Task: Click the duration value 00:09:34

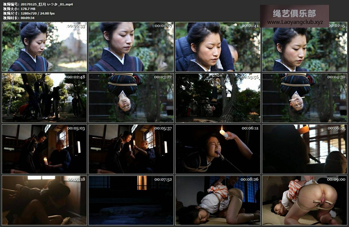Action: click(x=28, y=18)
